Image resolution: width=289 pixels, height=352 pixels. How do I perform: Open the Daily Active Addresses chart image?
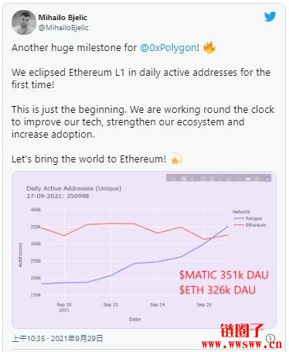(x=144, y=250)
